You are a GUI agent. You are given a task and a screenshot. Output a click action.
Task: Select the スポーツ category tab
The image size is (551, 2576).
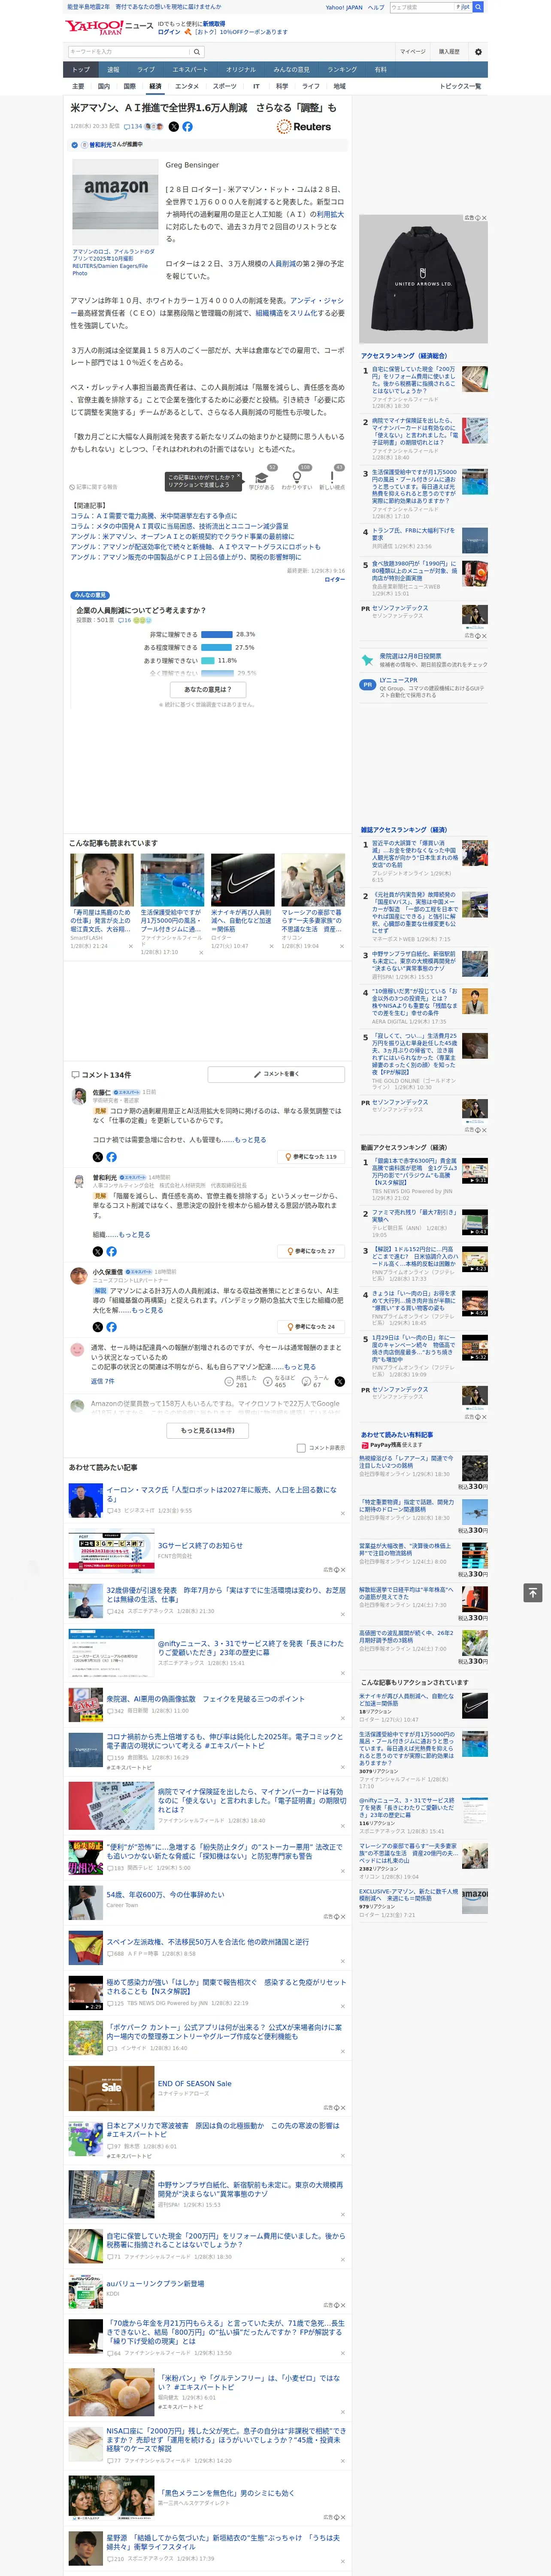(225, 86)
